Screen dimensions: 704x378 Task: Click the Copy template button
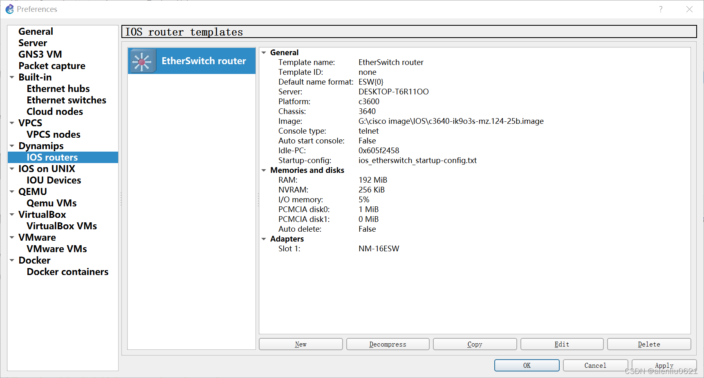[475, 344]
